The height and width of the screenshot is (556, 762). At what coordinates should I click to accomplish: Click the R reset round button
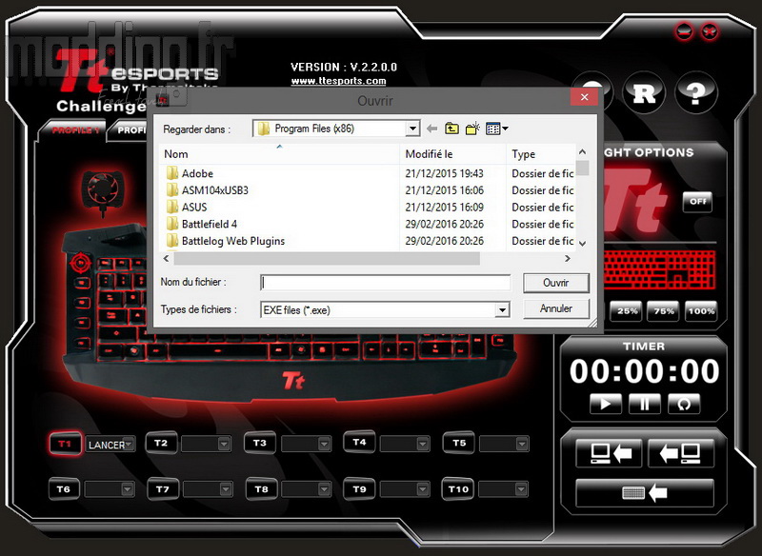644,92
